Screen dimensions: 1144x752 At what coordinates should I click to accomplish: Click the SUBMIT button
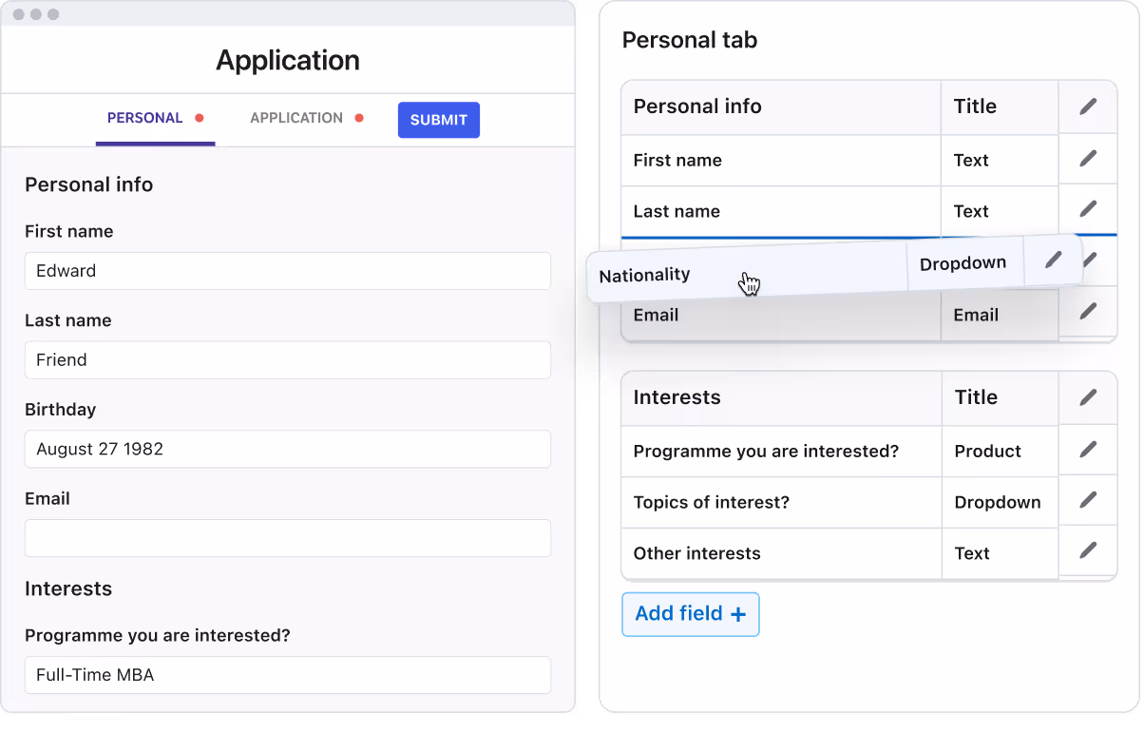[438, 120]
